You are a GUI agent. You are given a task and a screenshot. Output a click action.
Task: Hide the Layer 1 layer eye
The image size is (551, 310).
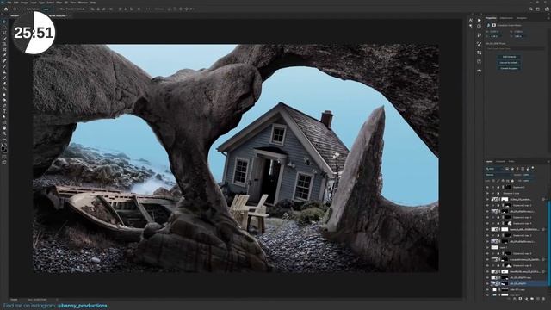(486, 247)
